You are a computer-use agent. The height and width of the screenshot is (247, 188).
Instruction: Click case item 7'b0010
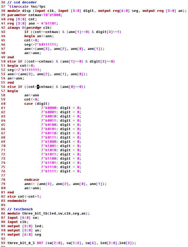pos(61,116)
